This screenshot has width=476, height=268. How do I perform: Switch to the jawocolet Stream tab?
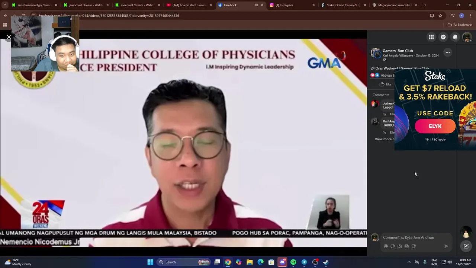click(x=86, y=5)
